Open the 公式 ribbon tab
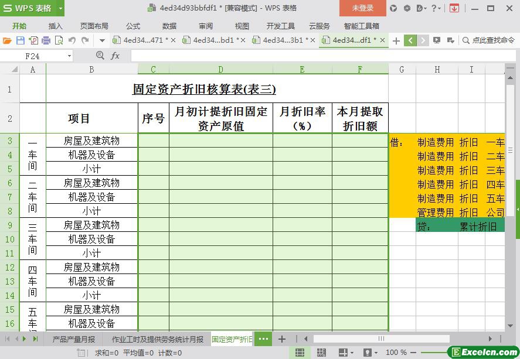 coord(133,26)
